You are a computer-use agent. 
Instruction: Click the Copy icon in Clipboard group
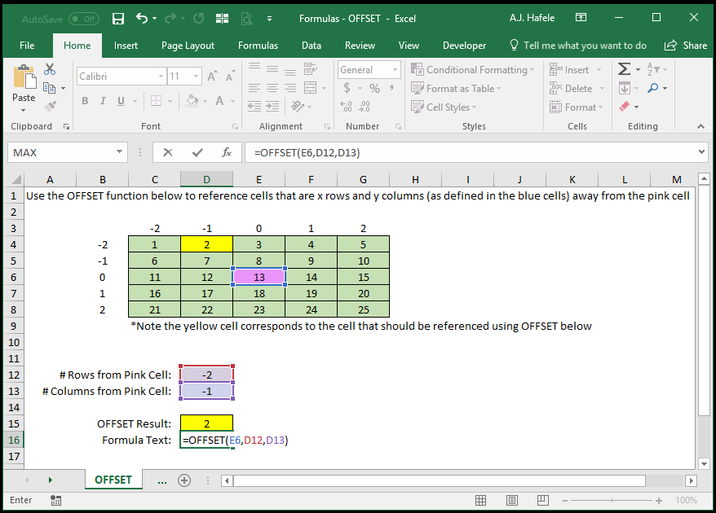click(49, 88)
